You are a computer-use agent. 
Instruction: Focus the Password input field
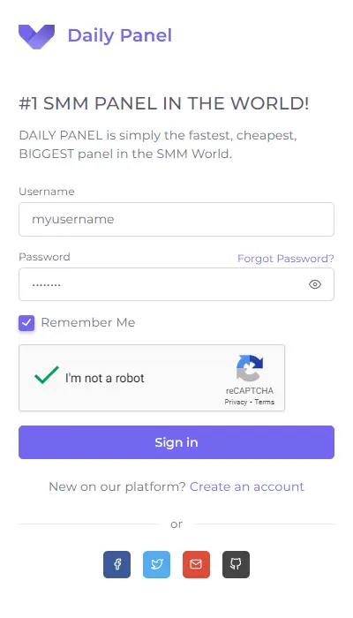point(176,284)
